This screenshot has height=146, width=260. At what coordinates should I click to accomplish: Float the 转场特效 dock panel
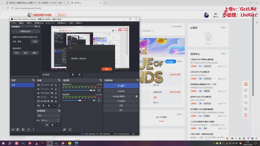tap(59, 111)
